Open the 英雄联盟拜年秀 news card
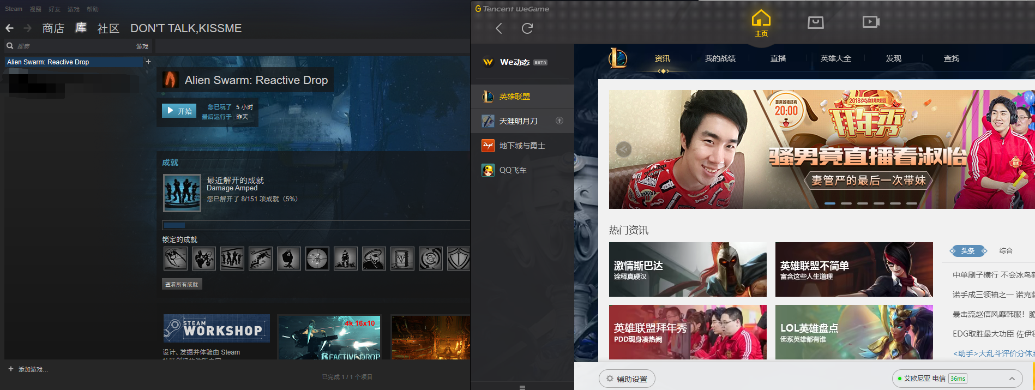Screen dimensions: 1035x390 point(688,332)
